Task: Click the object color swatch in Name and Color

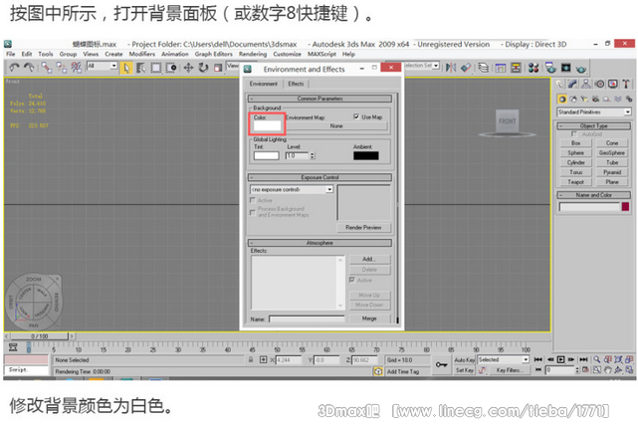Action: click(x=625, y=207)
